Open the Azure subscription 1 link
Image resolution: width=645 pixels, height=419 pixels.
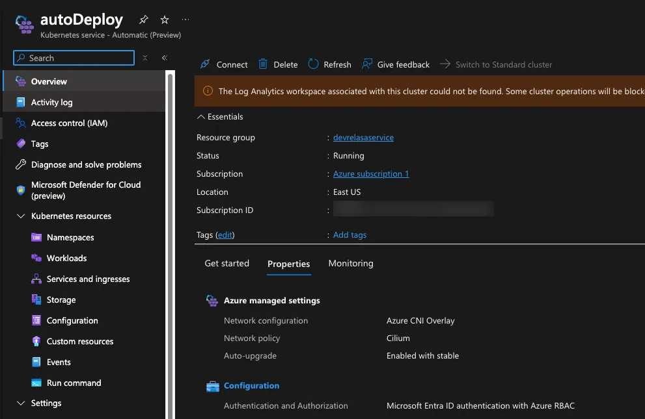[371, 174]
